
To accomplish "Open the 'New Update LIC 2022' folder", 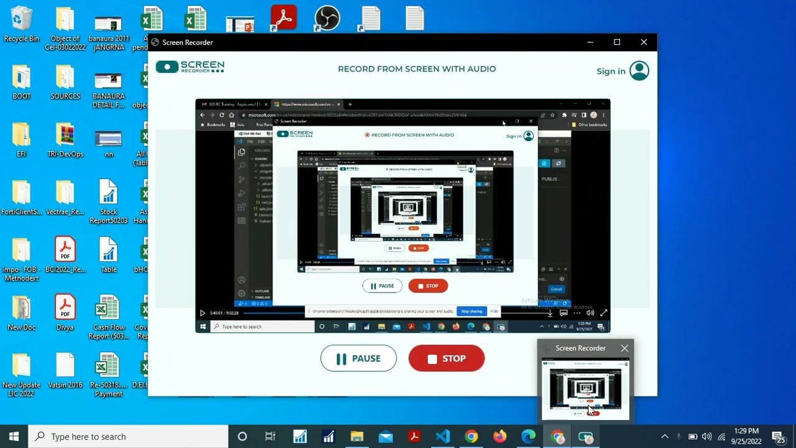I will tap(21, 376).
